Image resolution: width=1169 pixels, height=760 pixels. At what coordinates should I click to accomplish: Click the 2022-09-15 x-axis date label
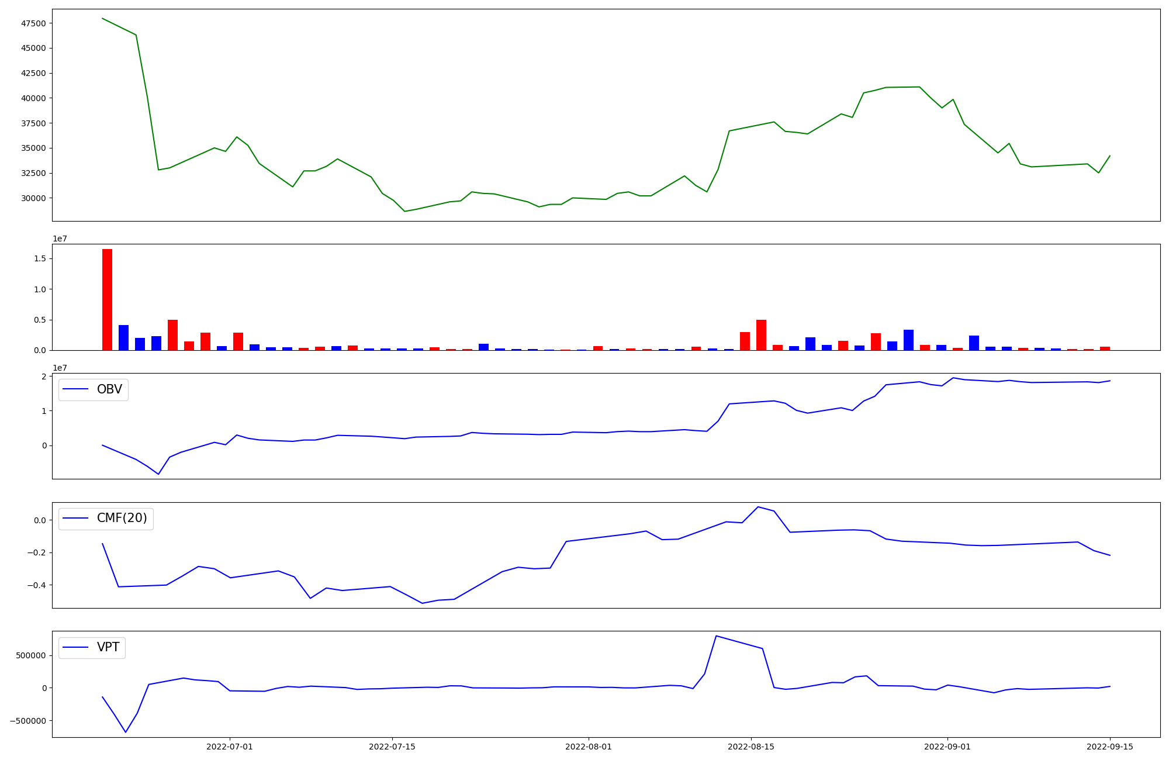1109,747
